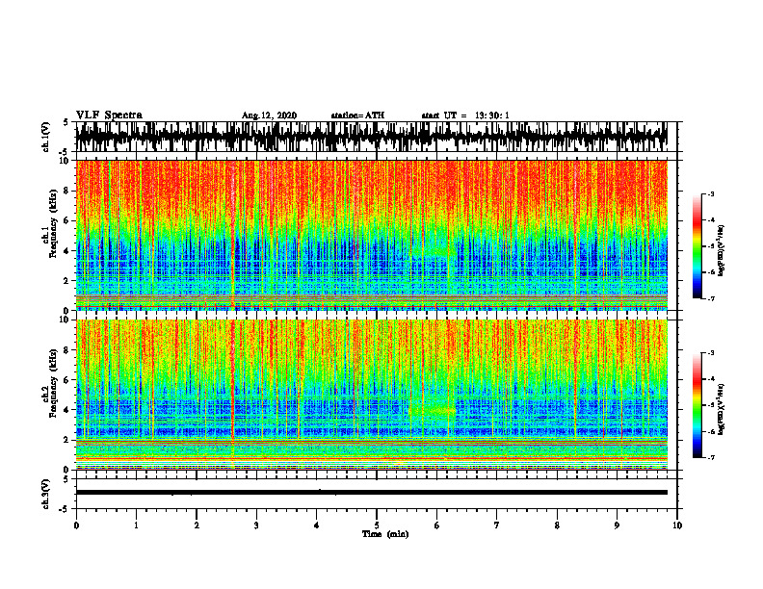The width and height of the screenshot is (763, 589).
Task: Click time axis tick label "5"
Action: click(x=377, y=525)
